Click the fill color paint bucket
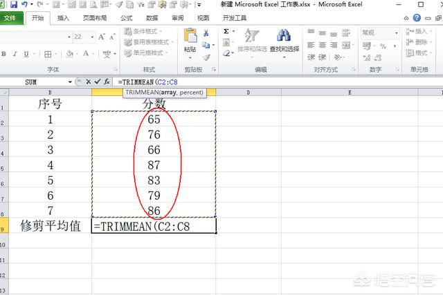The image size is (443, 295). [69, 54]
